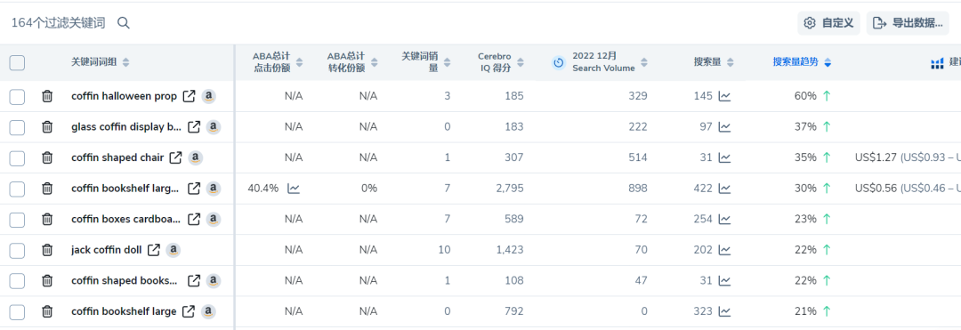Image resolution: width=961 pixels, height=330 pixels.
Task: Toggle the select-all checkbox in header
Action: (x=17, y=62)
